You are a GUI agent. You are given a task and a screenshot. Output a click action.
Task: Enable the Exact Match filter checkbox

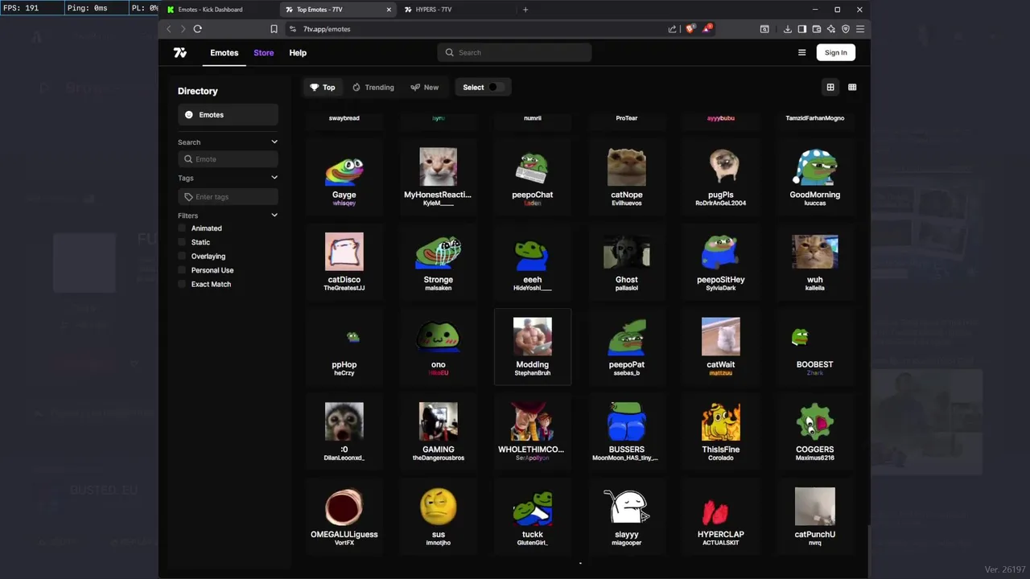click(x=182, y=284)
